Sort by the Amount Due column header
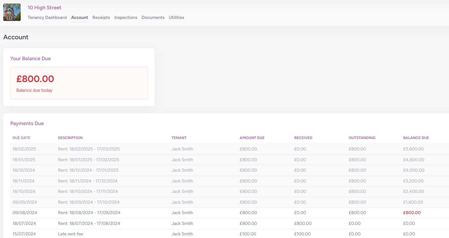Viewport: 449px width, 238px height. point(252,138)
